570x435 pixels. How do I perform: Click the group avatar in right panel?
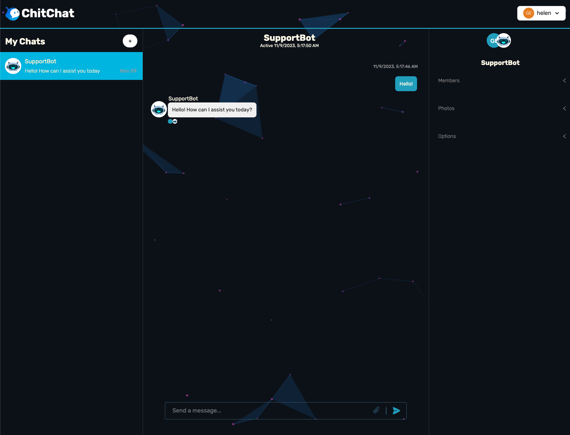(499, 41)
